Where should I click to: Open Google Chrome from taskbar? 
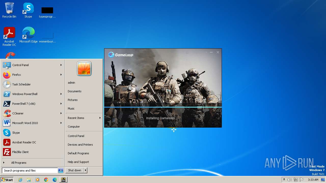point(46,180)
